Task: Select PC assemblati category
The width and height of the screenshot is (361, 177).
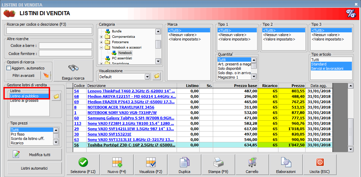Action: pos(122,58)
